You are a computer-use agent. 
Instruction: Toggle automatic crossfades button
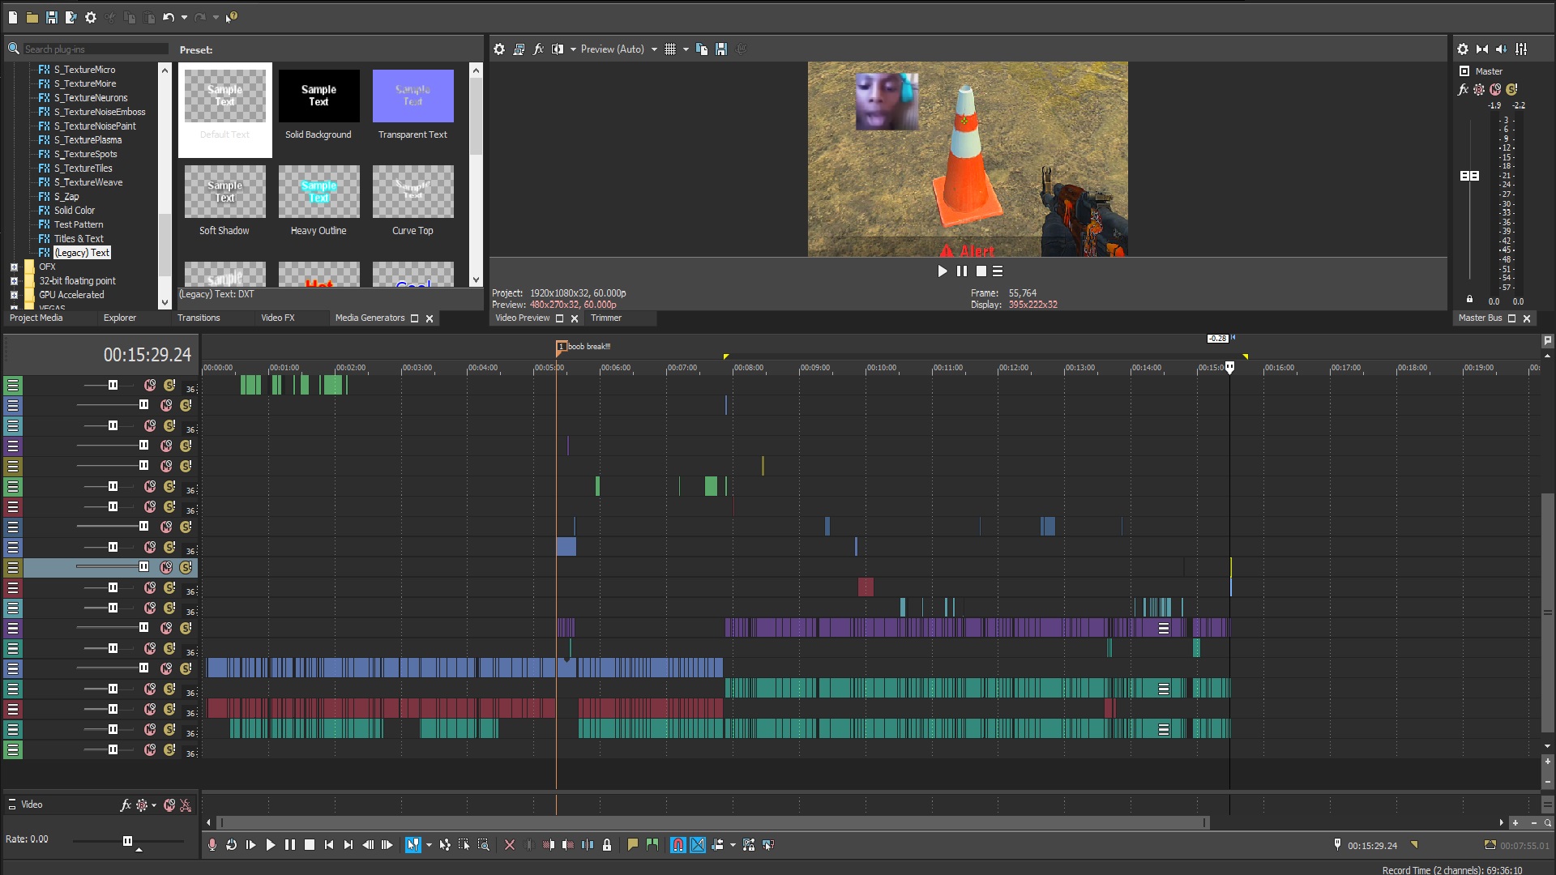[698, 845]
